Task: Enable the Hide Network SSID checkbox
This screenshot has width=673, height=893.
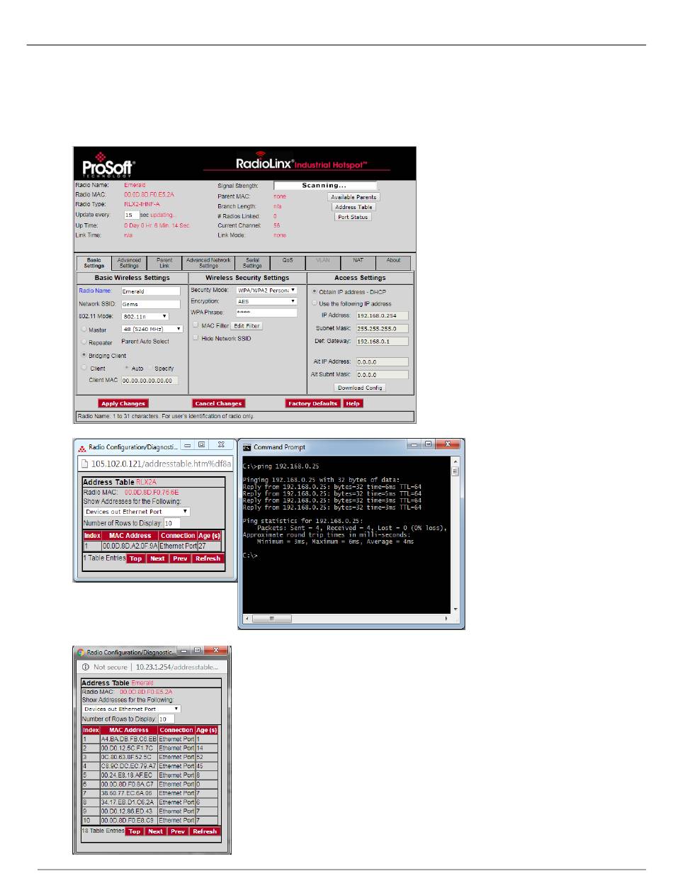Action: click(x=195, y=338)
